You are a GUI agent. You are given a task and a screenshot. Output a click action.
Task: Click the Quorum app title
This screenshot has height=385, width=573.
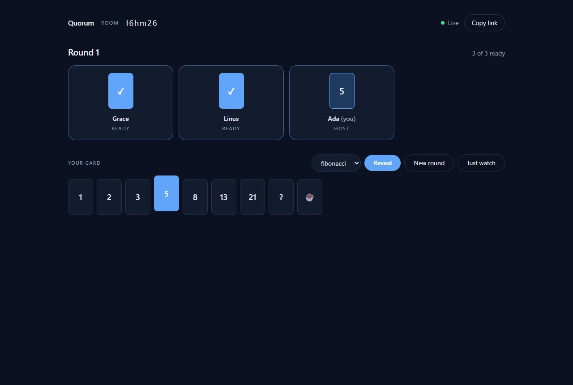click(x=81, y=23)
